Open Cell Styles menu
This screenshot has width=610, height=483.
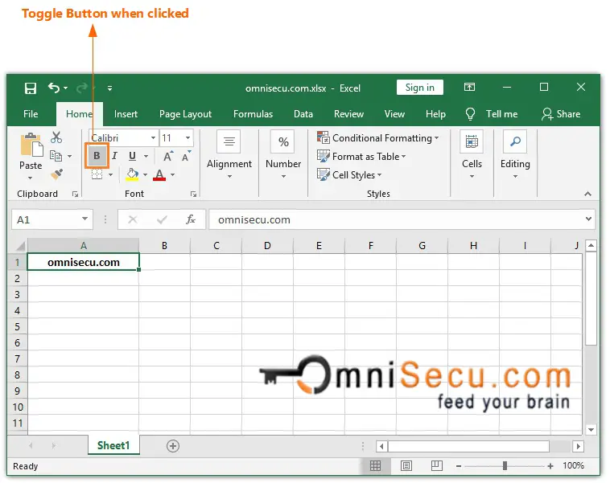[x=349, y=175]
